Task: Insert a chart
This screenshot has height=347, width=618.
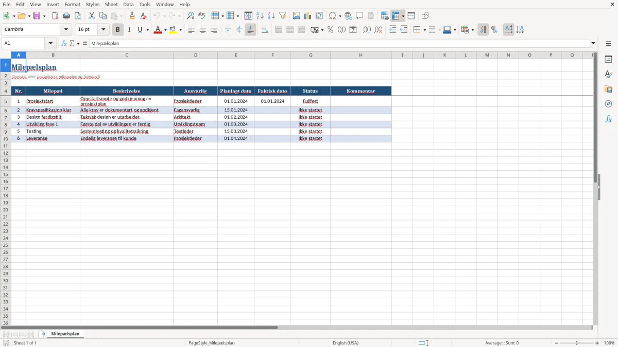Action: tap(308, 16)
